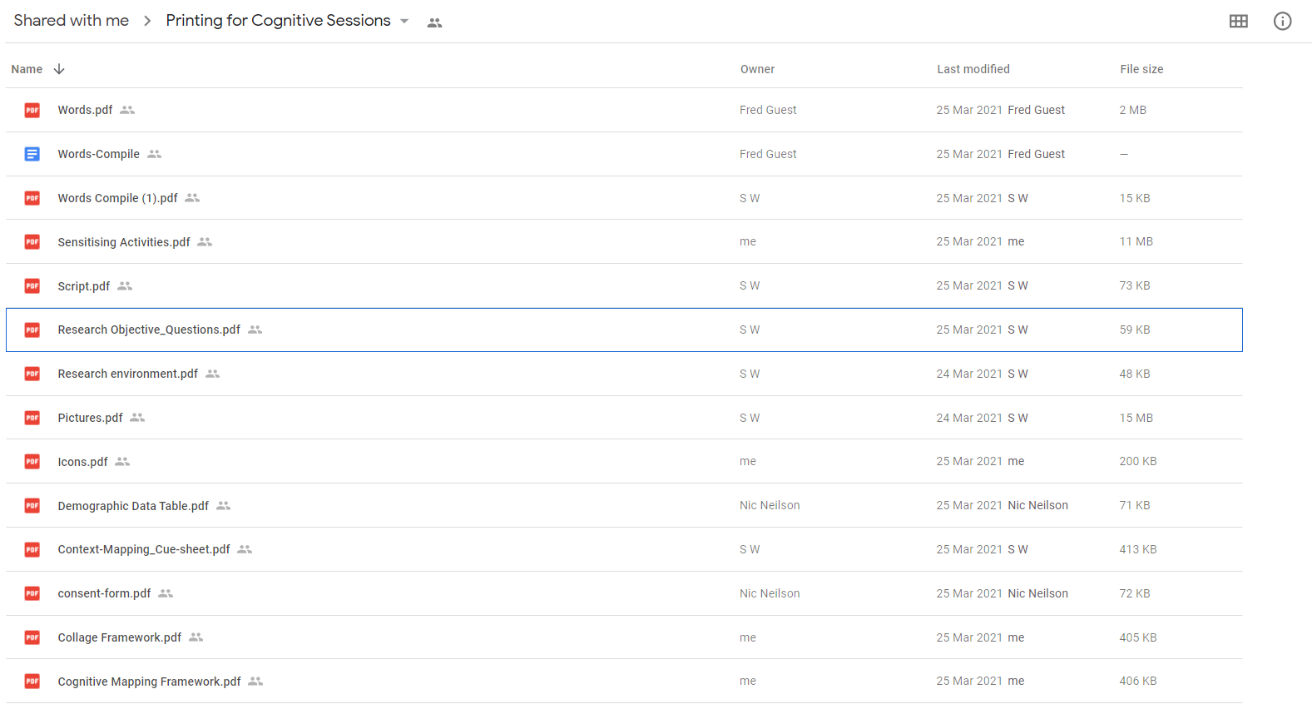Select Context-Mapping_Cue-sheet.pdf file

[x=144, y=549]
